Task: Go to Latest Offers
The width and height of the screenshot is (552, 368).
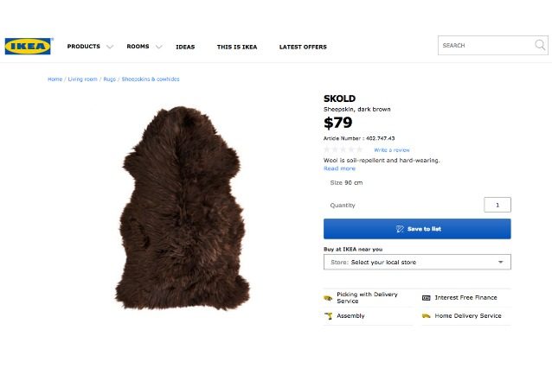Action: point(303,47)
